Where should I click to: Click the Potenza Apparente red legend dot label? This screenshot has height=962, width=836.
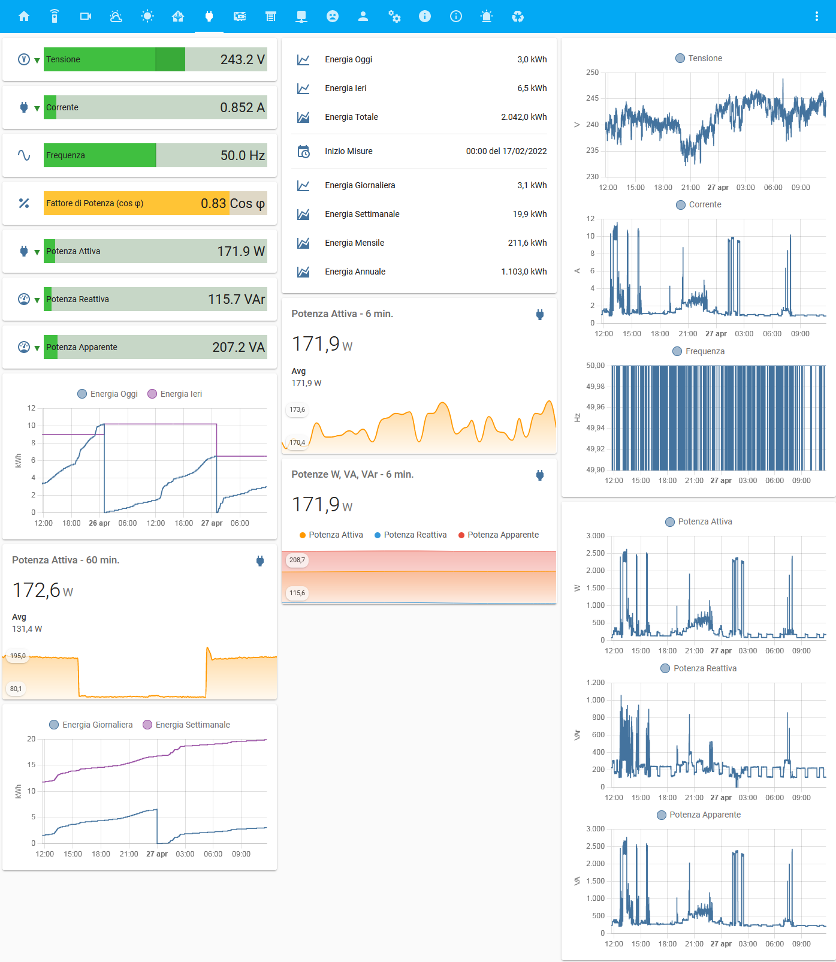(x=499, y=535)
